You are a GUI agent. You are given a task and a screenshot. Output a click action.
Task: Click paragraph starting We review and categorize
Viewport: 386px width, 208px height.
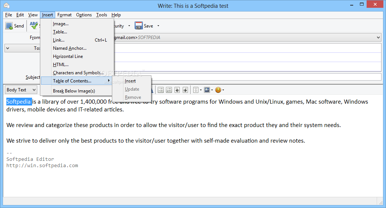pos(173,125)
